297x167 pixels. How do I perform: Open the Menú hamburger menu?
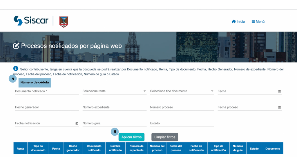coord(258,21)
